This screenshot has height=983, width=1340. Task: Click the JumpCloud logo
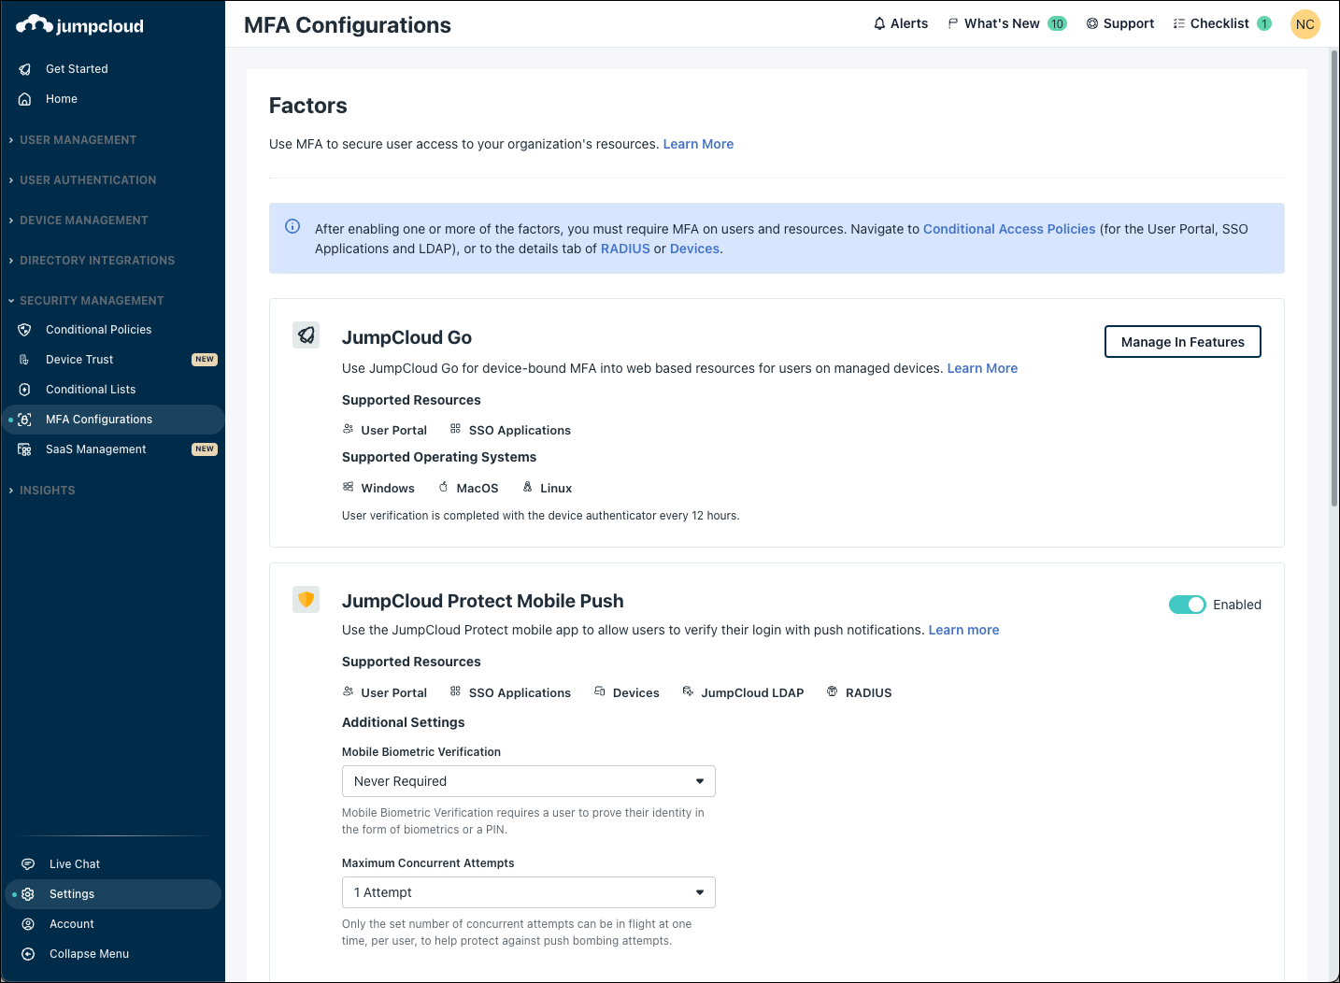[79, 25]
